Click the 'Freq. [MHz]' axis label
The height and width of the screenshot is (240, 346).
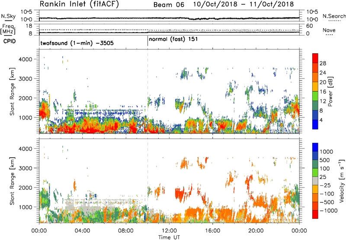pos(8,29)
